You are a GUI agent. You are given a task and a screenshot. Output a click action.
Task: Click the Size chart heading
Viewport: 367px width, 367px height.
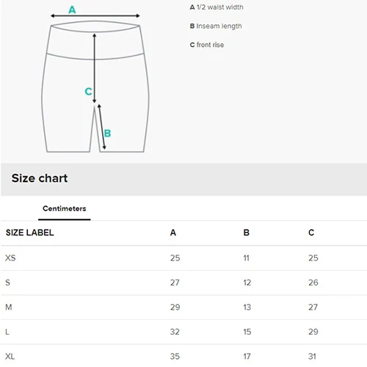click(40, 178)
